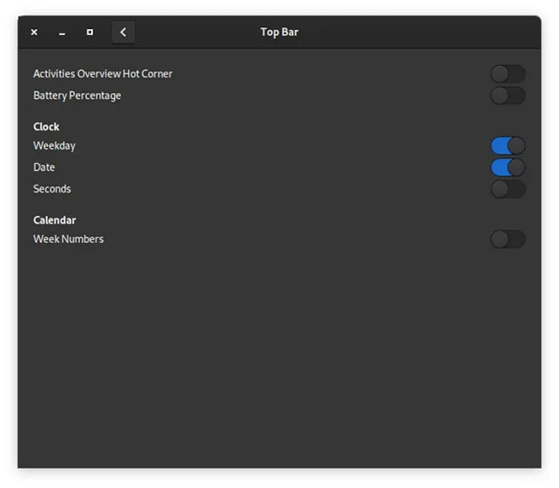This screenshot has height=488, width=559.
Task: Disable the Weekday clock switch
Action: point(507,146)
